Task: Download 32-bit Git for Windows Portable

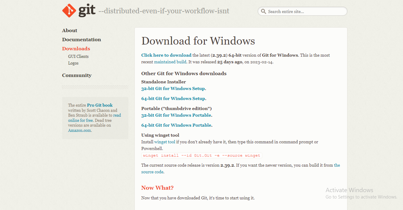Action: (176, 115)
